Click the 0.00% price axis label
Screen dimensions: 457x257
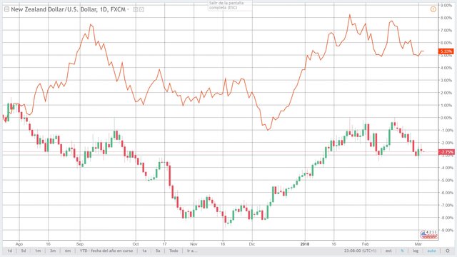pos(446,118)
